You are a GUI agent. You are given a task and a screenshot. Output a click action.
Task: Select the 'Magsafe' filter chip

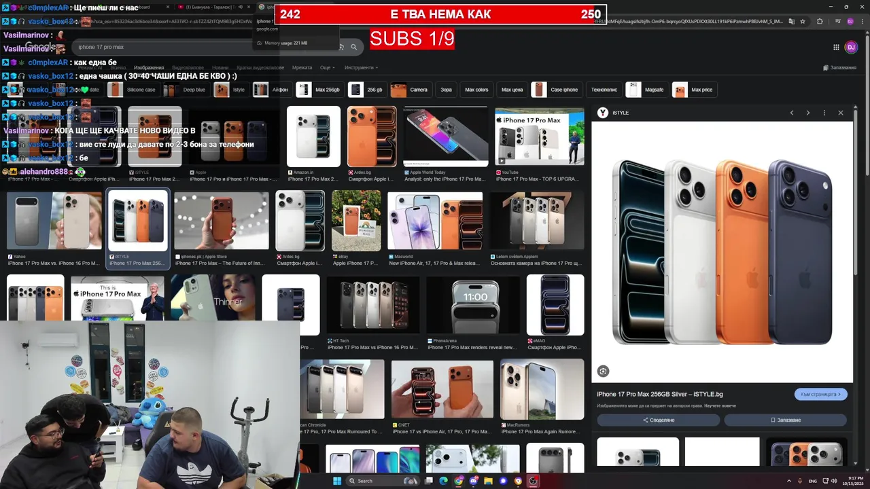click(x=646, y=90)
